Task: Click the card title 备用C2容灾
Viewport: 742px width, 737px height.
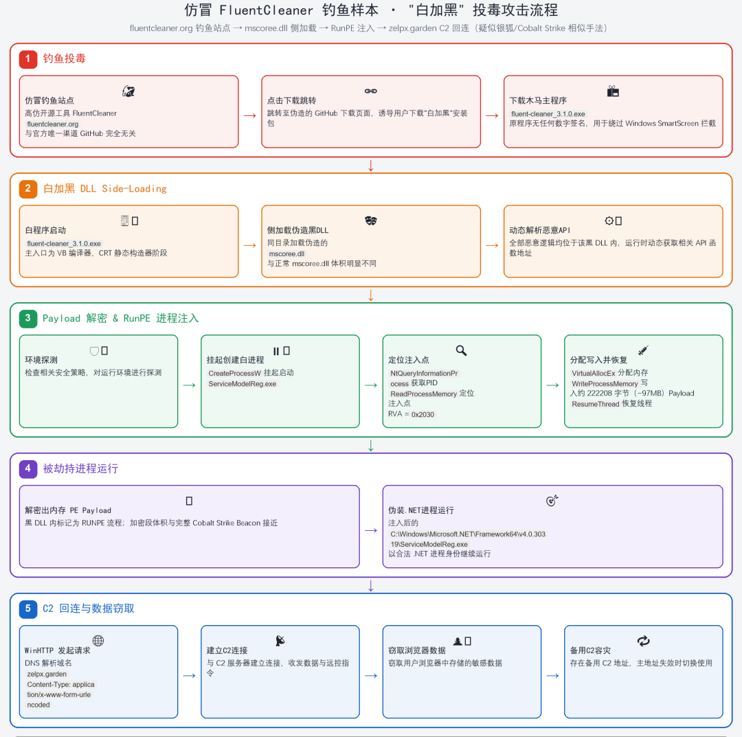Action: [590, 650]
